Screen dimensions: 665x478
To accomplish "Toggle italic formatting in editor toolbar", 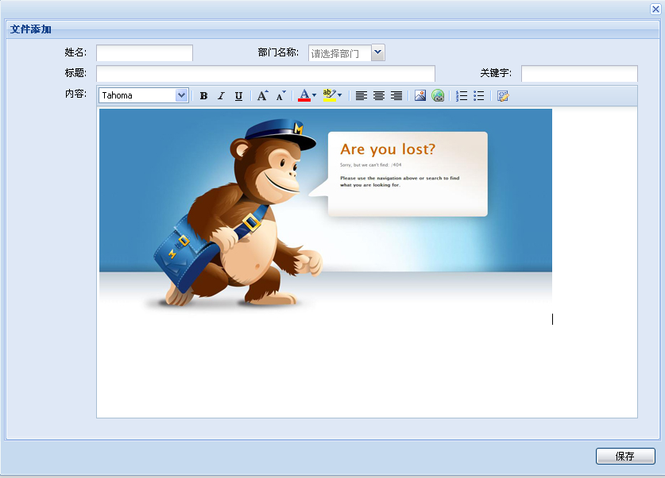I will (221, 96).
